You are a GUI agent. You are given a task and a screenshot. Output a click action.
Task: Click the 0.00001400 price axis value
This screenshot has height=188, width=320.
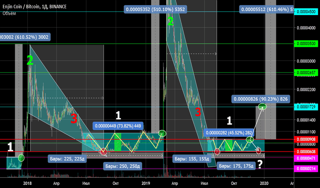point(306,120)
